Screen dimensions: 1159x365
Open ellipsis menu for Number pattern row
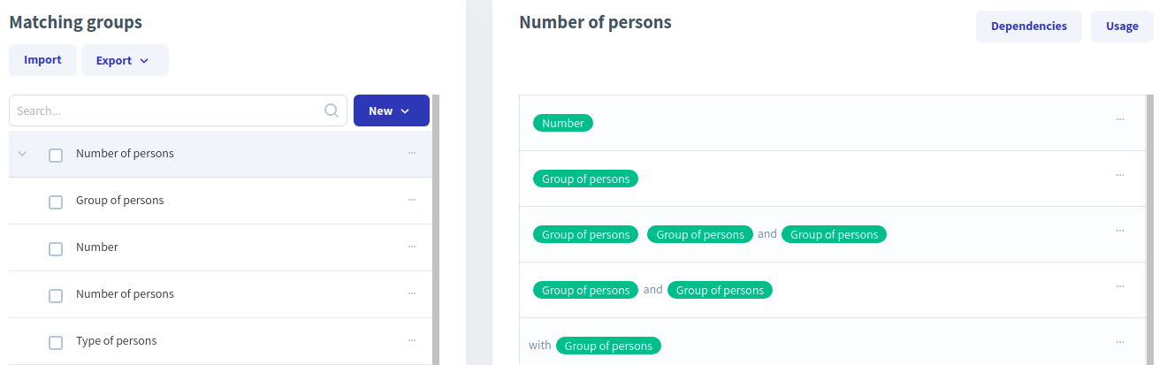[x=1120, y=119]
